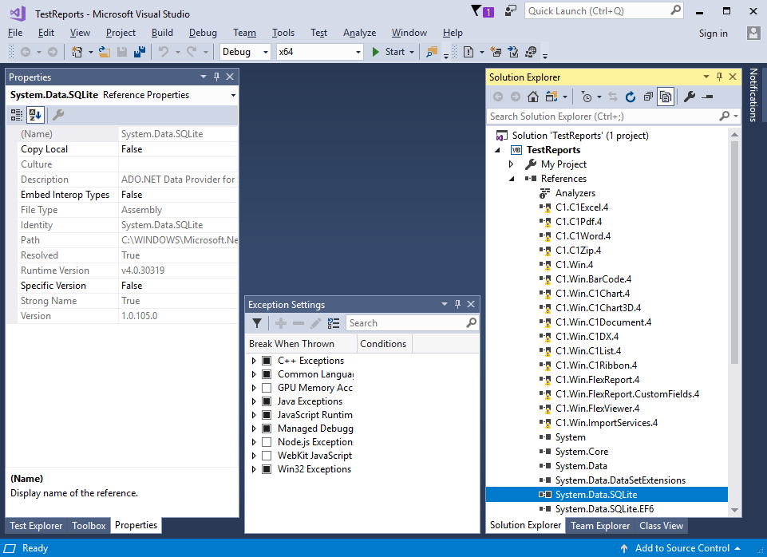
Task: Enable the GPU Memory Access checkbox
Action: point(267,388)
